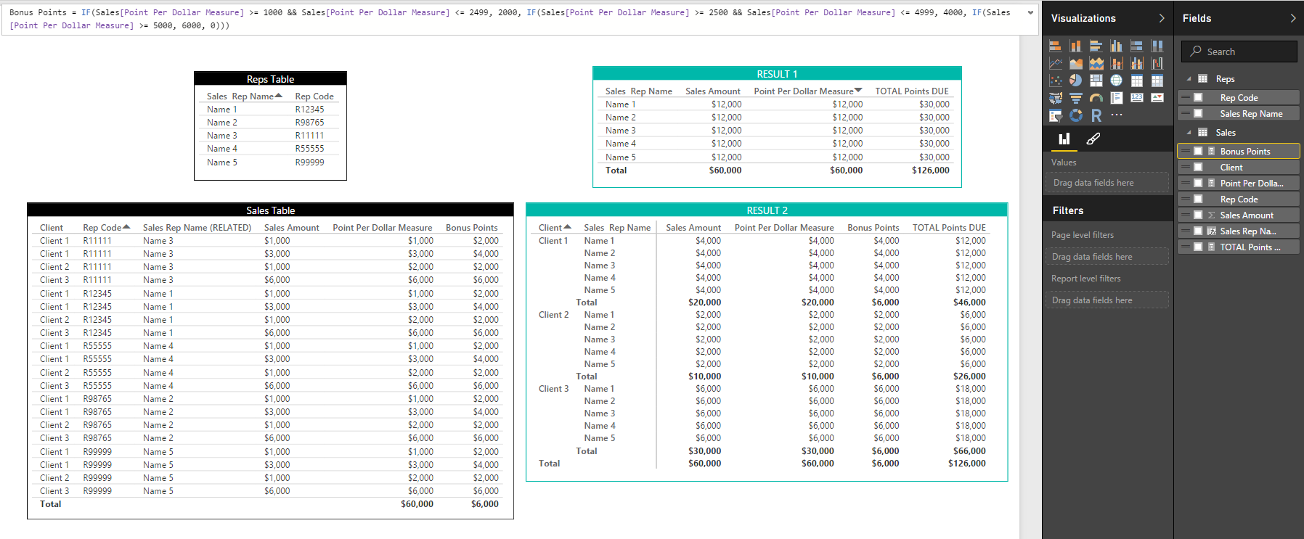Screen dimensions: 1304x539
Task: Insert a map globe visual
Action: [1117, 81]
